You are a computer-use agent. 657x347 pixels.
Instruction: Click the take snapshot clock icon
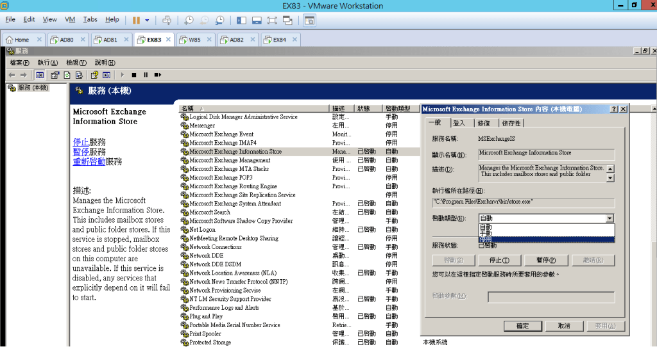point(189,20)
